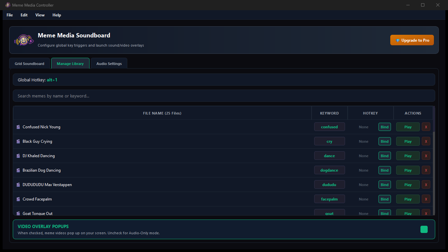The image size is (448, 252).
Task: Switch to the Grid Soundboard tab
Action: tap(30, 64)
